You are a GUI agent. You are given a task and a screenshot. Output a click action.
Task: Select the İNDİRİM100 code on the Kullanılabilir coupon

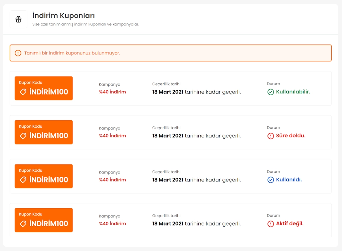(49, 92)
